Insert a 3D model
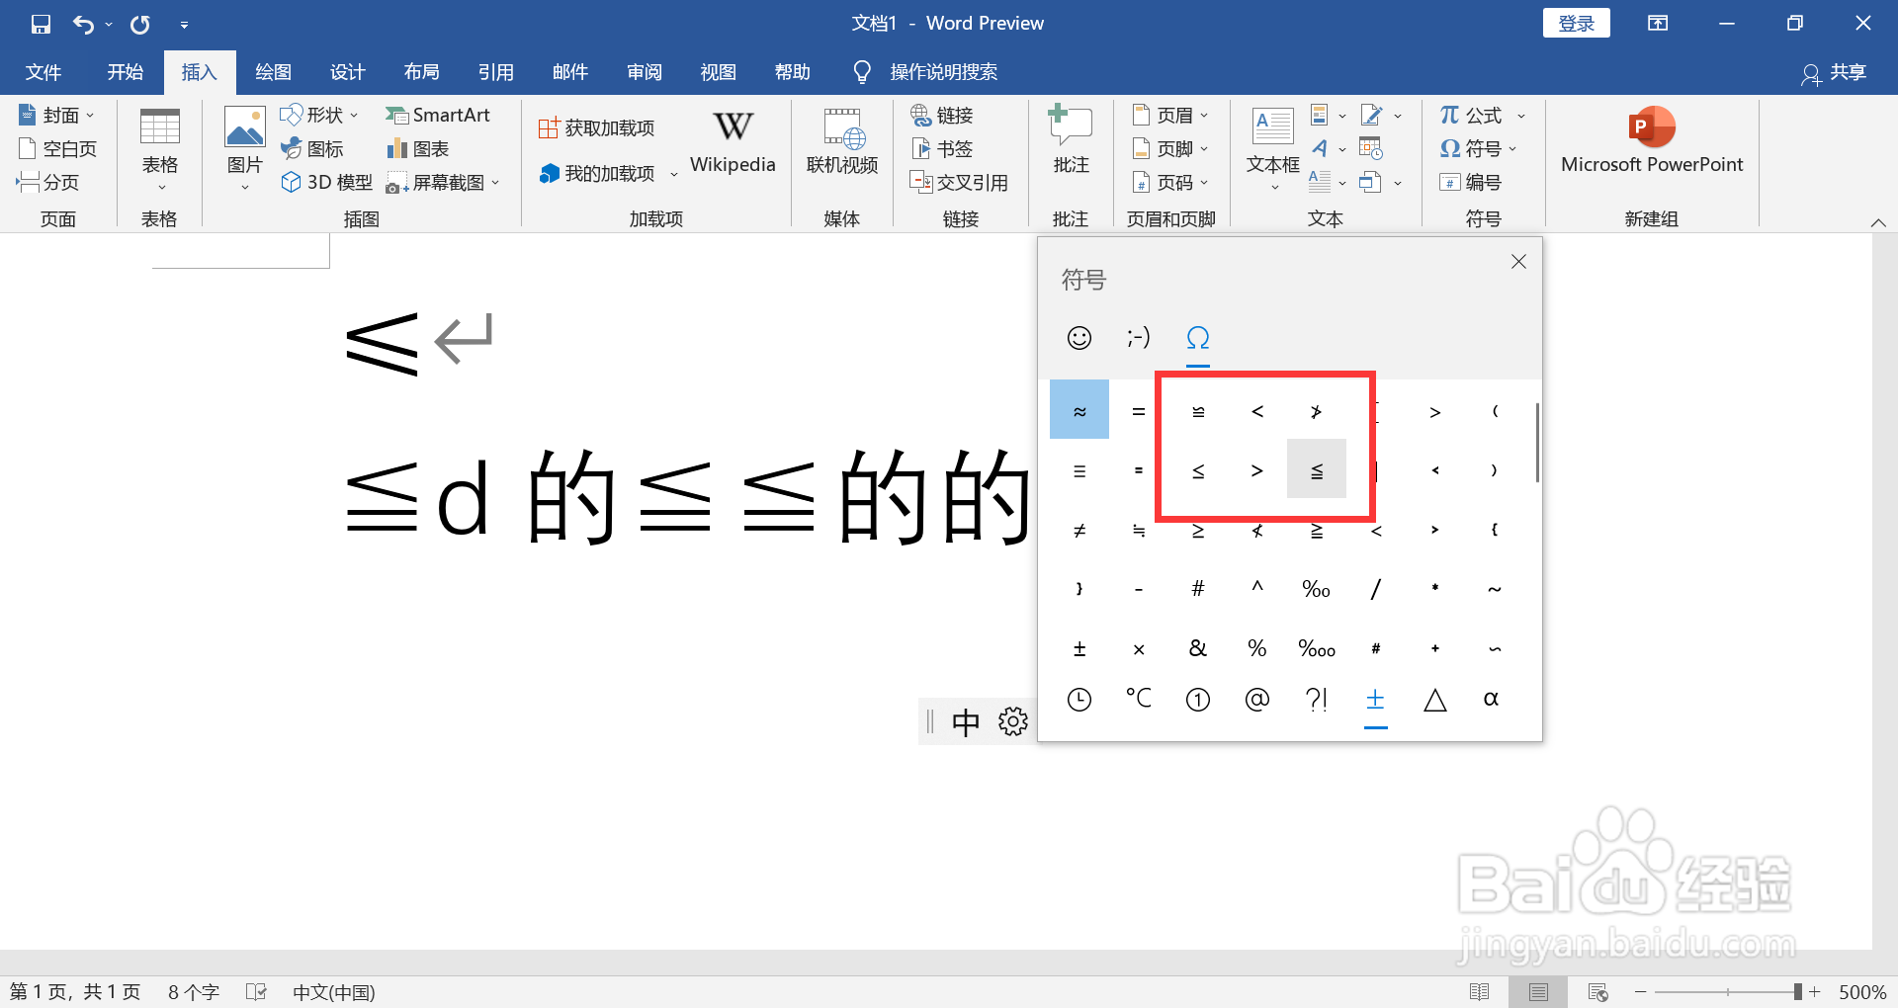 coord(325,182)
